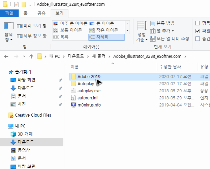
Task: Go up one folder level
Action: pos(31,56)
